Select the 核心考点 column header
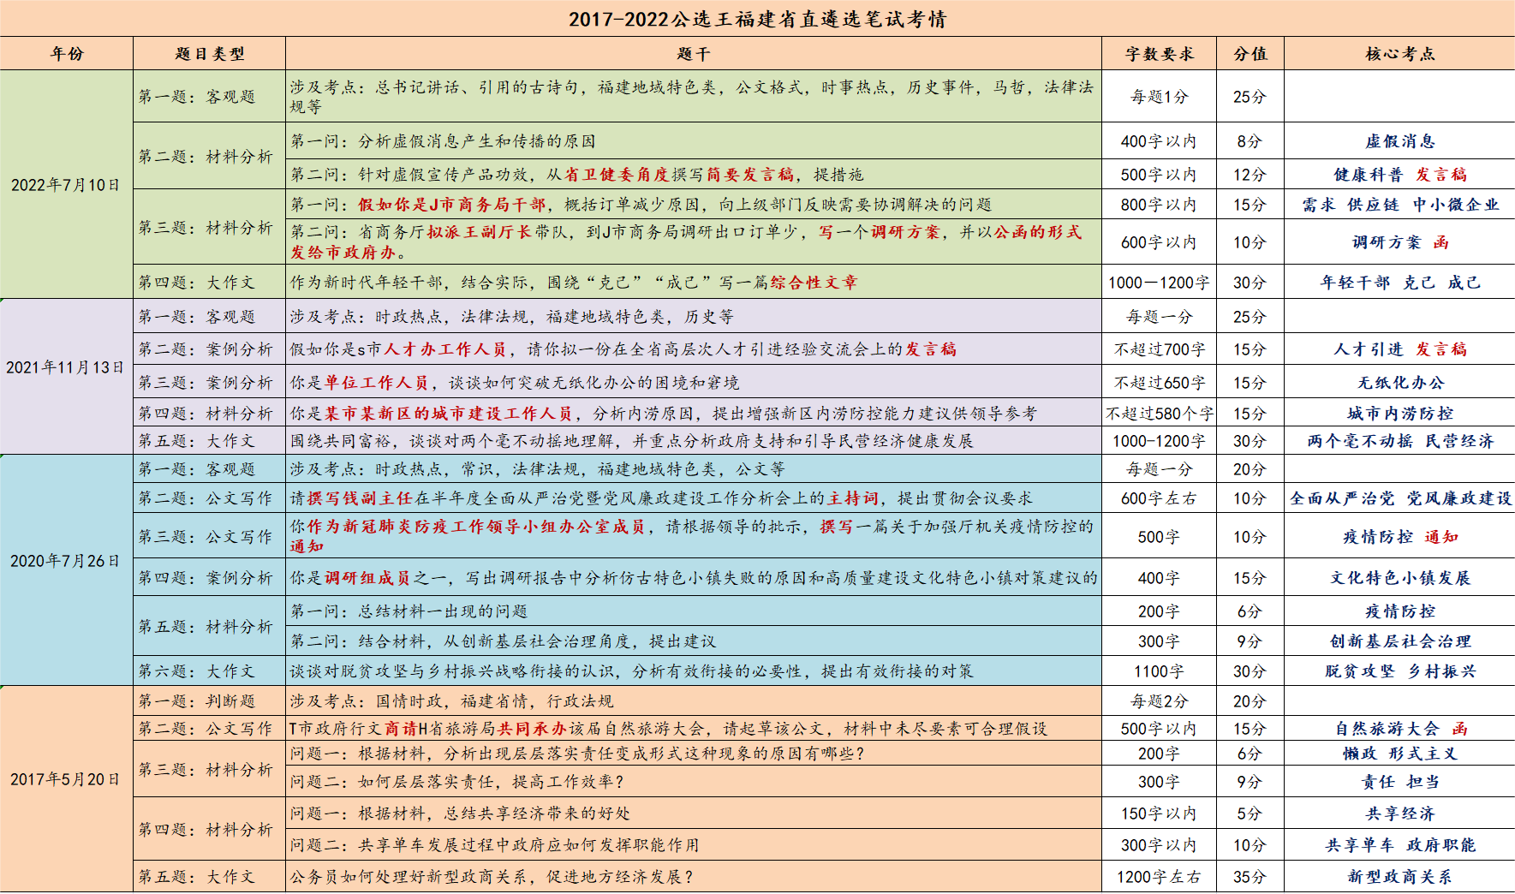Screen dimensions: 1515x894 [1399, 54]
